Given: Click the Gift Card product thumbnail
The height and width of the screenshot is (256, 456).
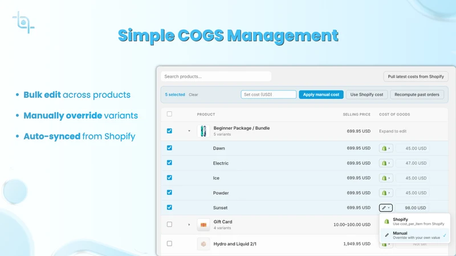Looking at the screenshot, I should (x=203, y=225).
